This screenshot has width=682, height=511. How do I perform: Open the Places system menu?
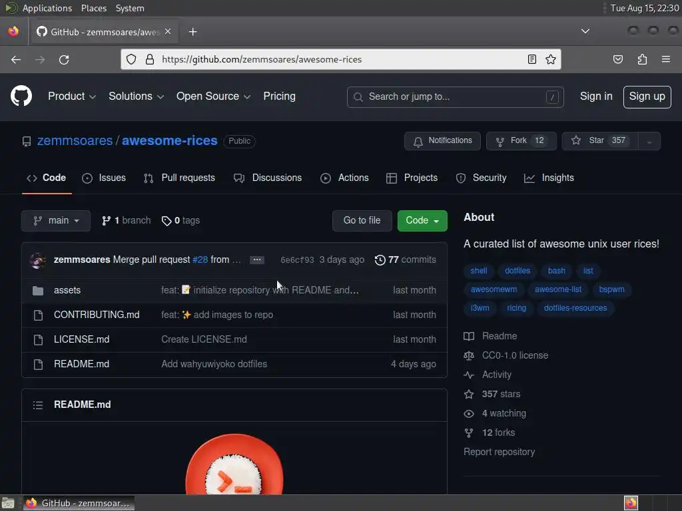(93, 8)
